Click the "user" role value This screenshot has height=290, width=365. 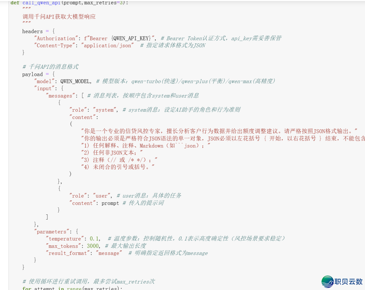pyautogui.click(x=101, y=196)
